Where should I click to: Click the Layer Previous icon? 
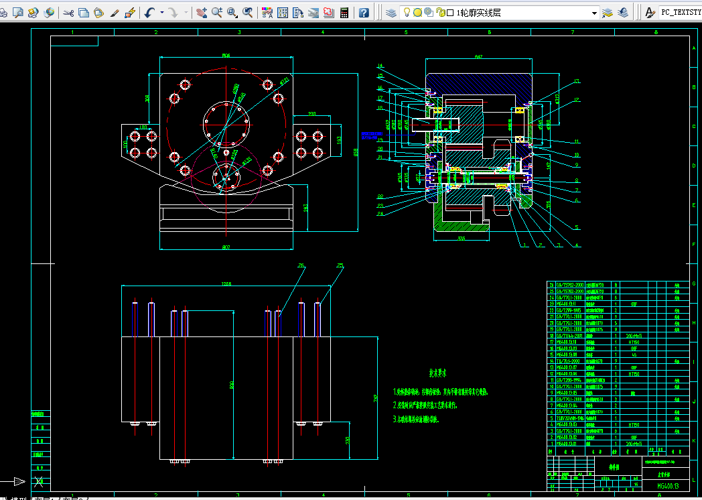tap(623, 12)
